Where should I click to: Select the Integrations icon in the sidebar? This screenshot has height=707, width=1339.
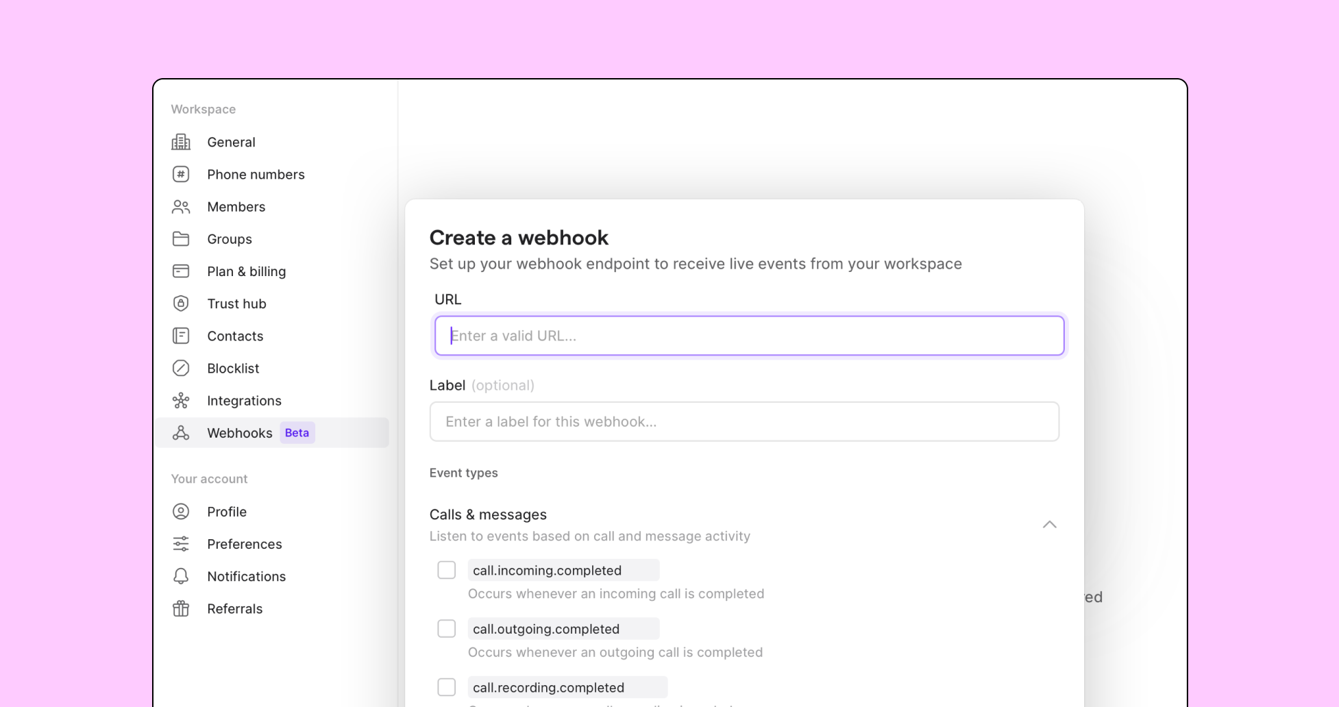tap(181, 400)
